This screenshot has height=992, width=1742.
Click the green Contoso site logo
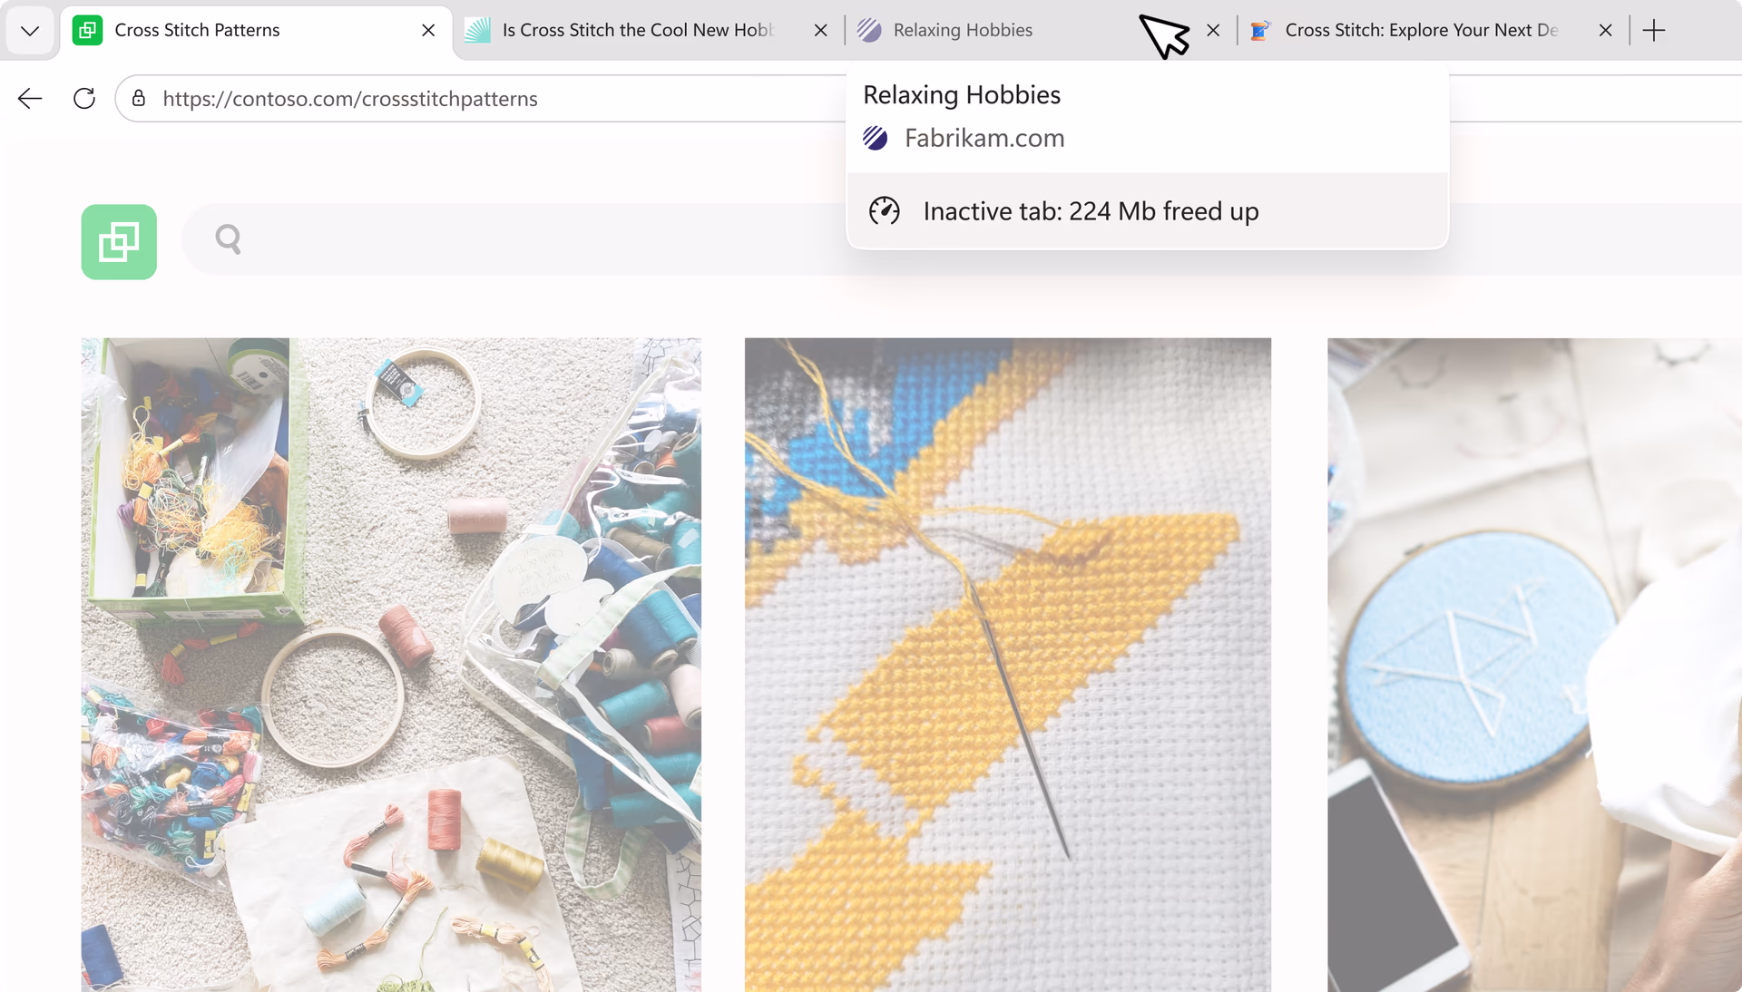pyautogui.click(x=119, y=242)
